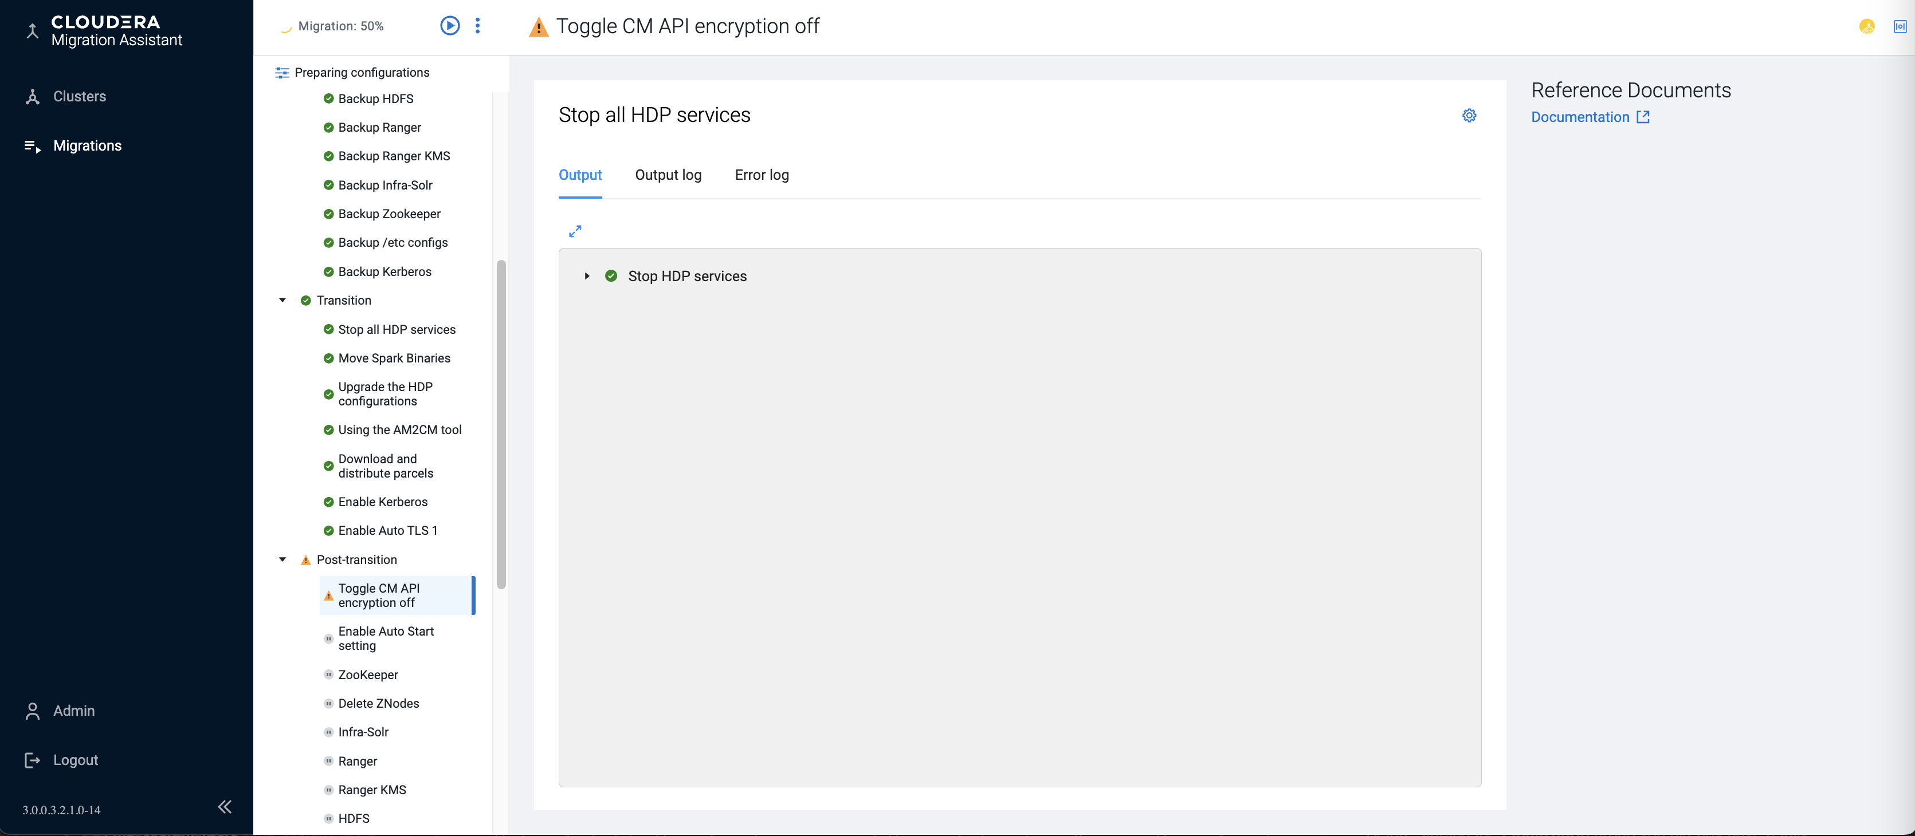Select the Enable Auto Start setting step
Viewport: 1915px width, 836px height.
[385, 638]
